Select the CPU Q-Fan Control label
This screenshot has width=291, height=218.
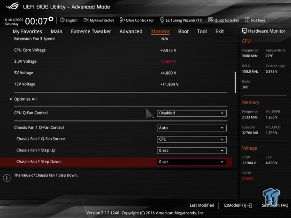[31, 113]
